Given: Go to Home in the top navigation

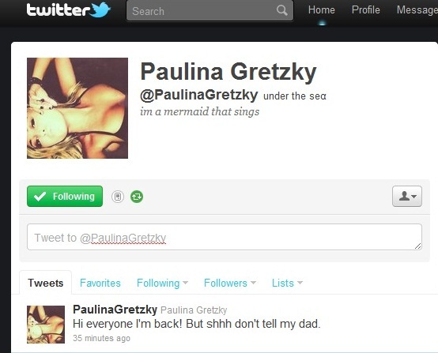Looking at the screenshot, I should click(x=322, y=10).
